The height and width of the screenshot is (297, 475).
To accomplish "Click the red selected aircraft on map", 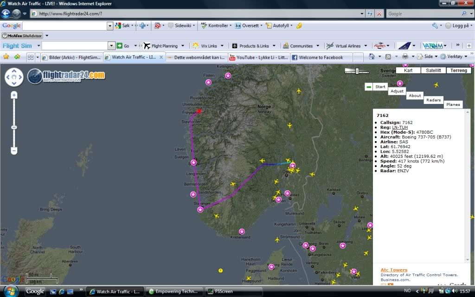I will 199,111.
